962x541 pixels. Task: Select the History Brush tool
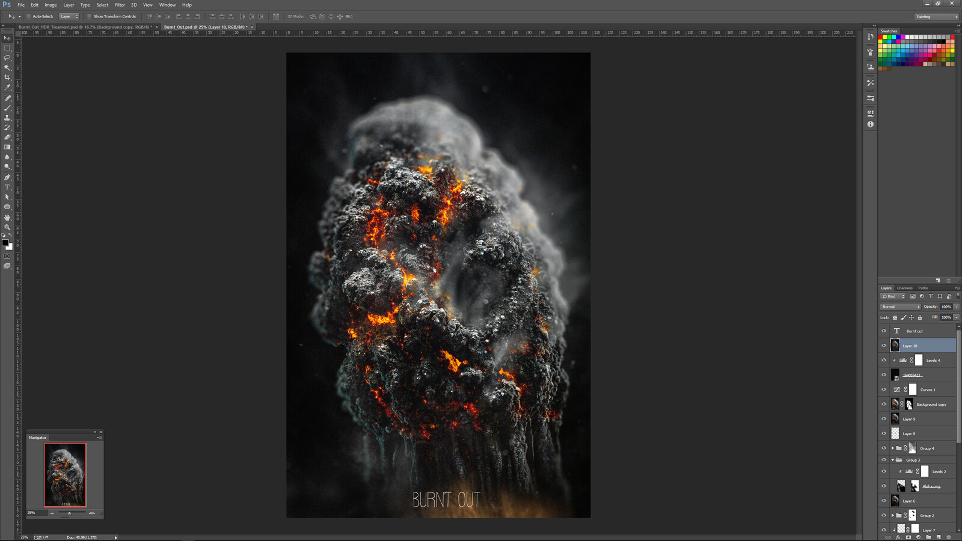click(7, 127)
